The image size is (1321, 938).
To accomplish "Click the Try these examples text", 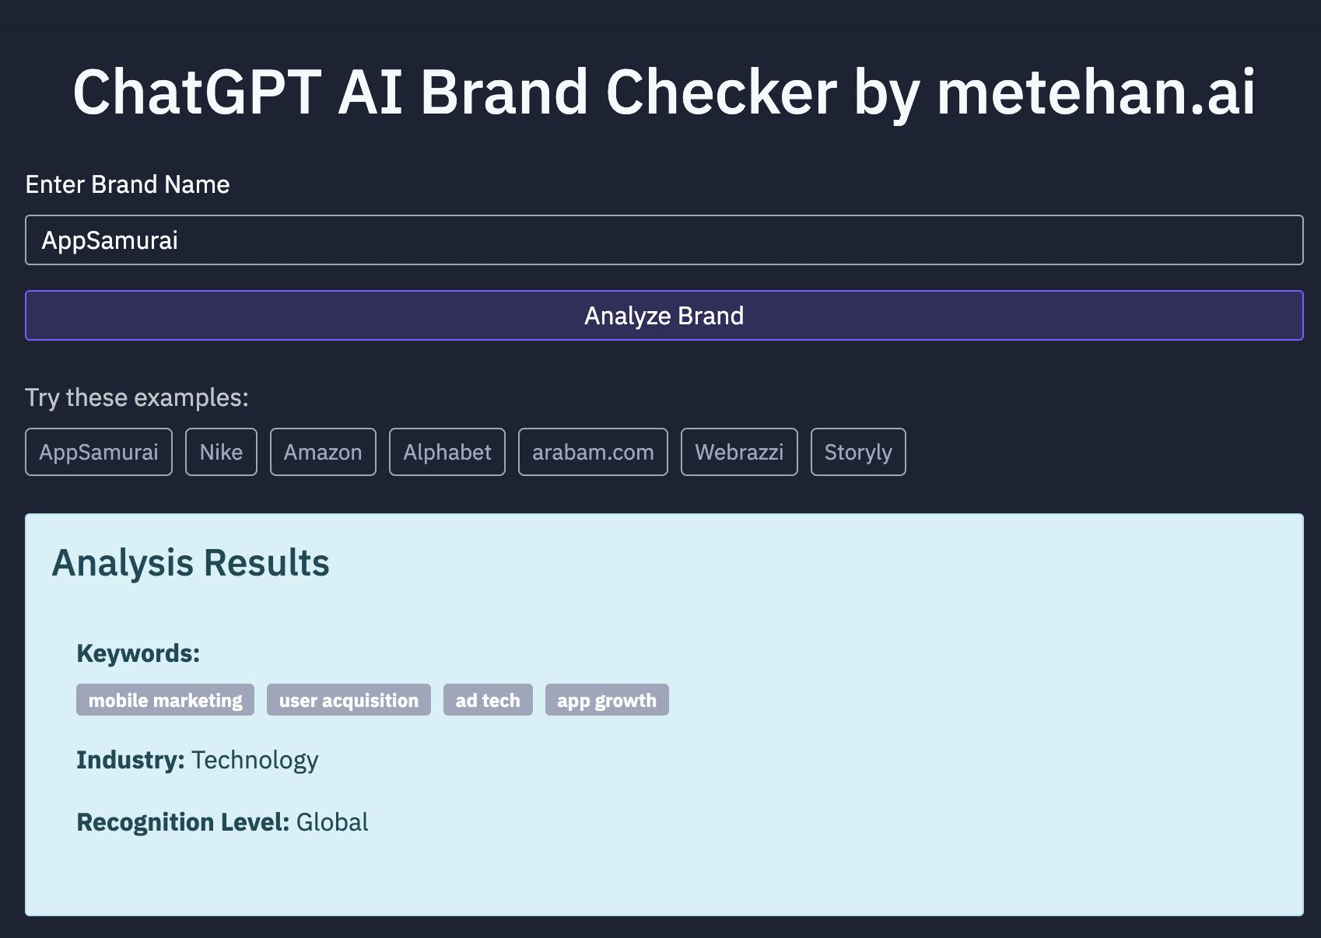I will [x=137, y=397].
